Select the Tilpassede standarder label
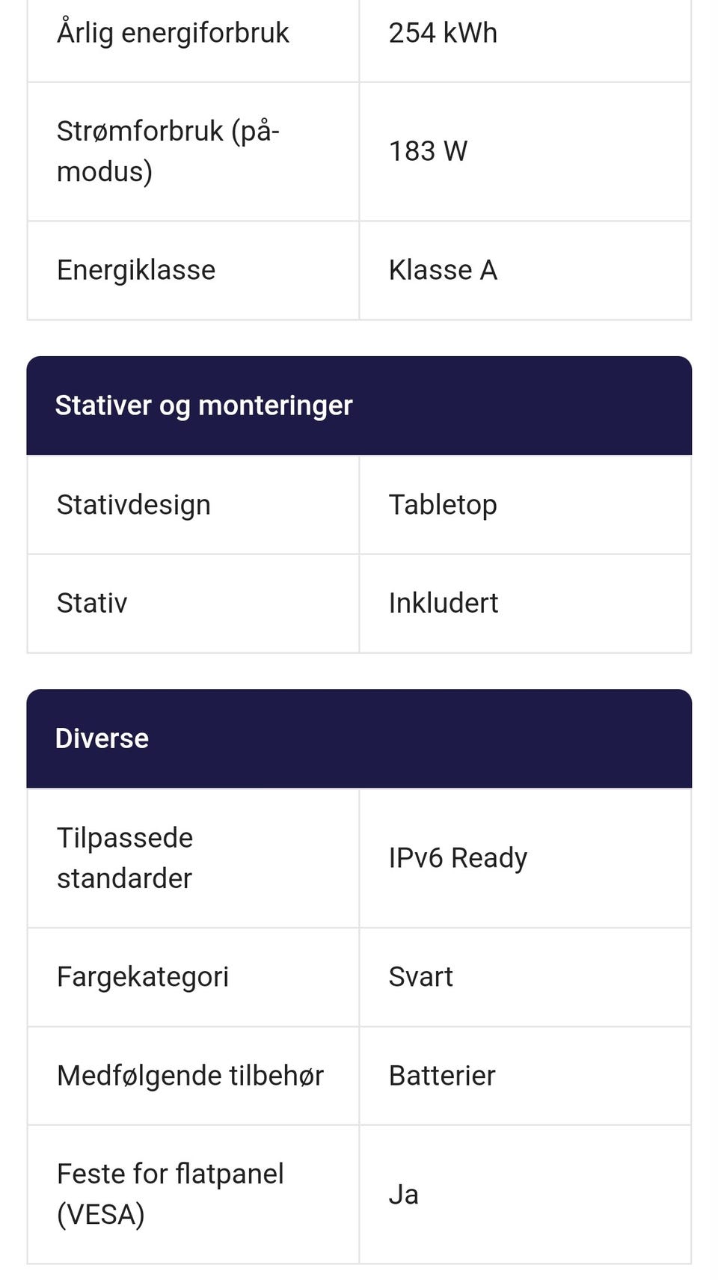 coord(125,858)
